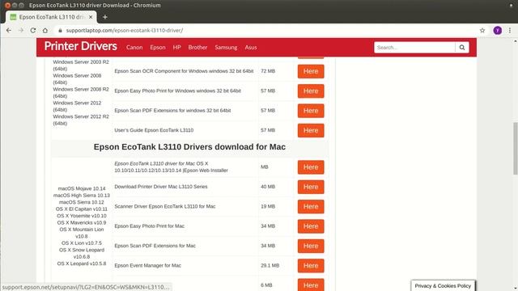
Task: Click Here for Easy Photo Print Windows
Action: 311,91
